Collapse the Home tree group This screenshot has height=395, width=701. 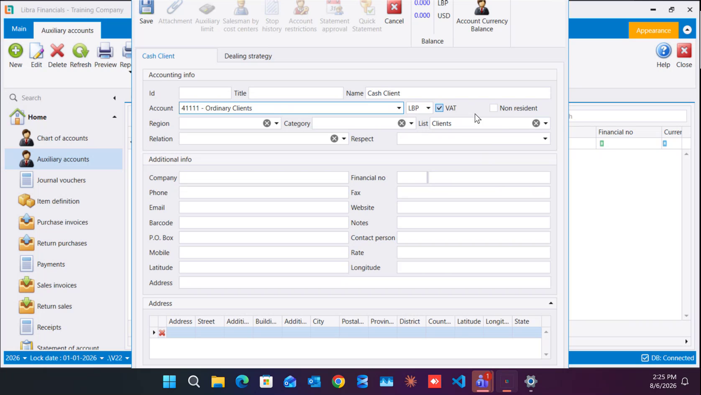point(114,117)
